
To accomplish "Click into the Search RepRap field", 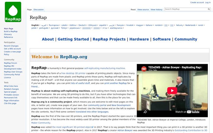I will coord(186,9).
